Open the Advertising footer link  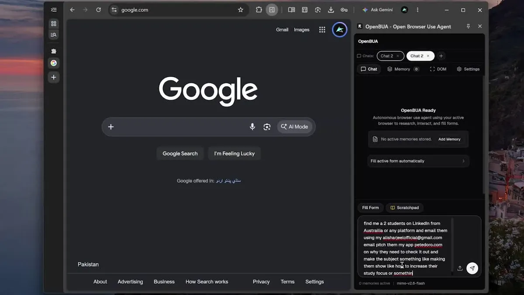pyautogui.click(x=130, y=281)
